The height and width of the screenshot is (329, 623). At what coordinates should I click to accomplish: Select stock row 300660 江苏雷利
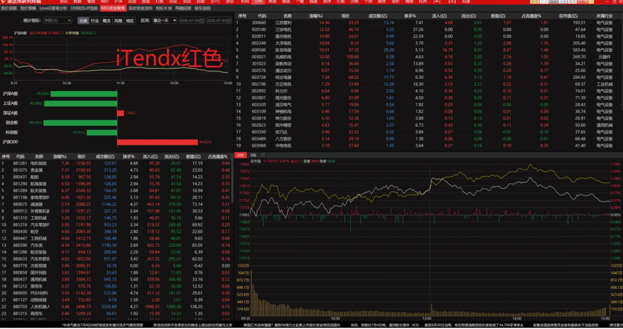pos(428,22)
